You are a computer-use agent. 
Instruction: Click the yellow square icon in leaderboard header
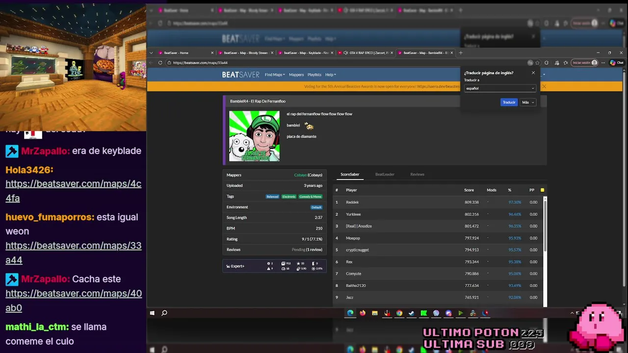542,190
